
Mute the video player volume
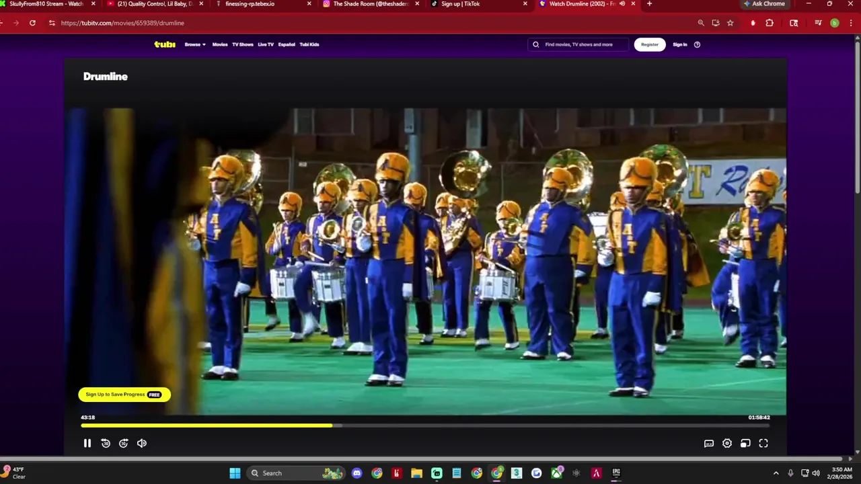tap(142, 443)
